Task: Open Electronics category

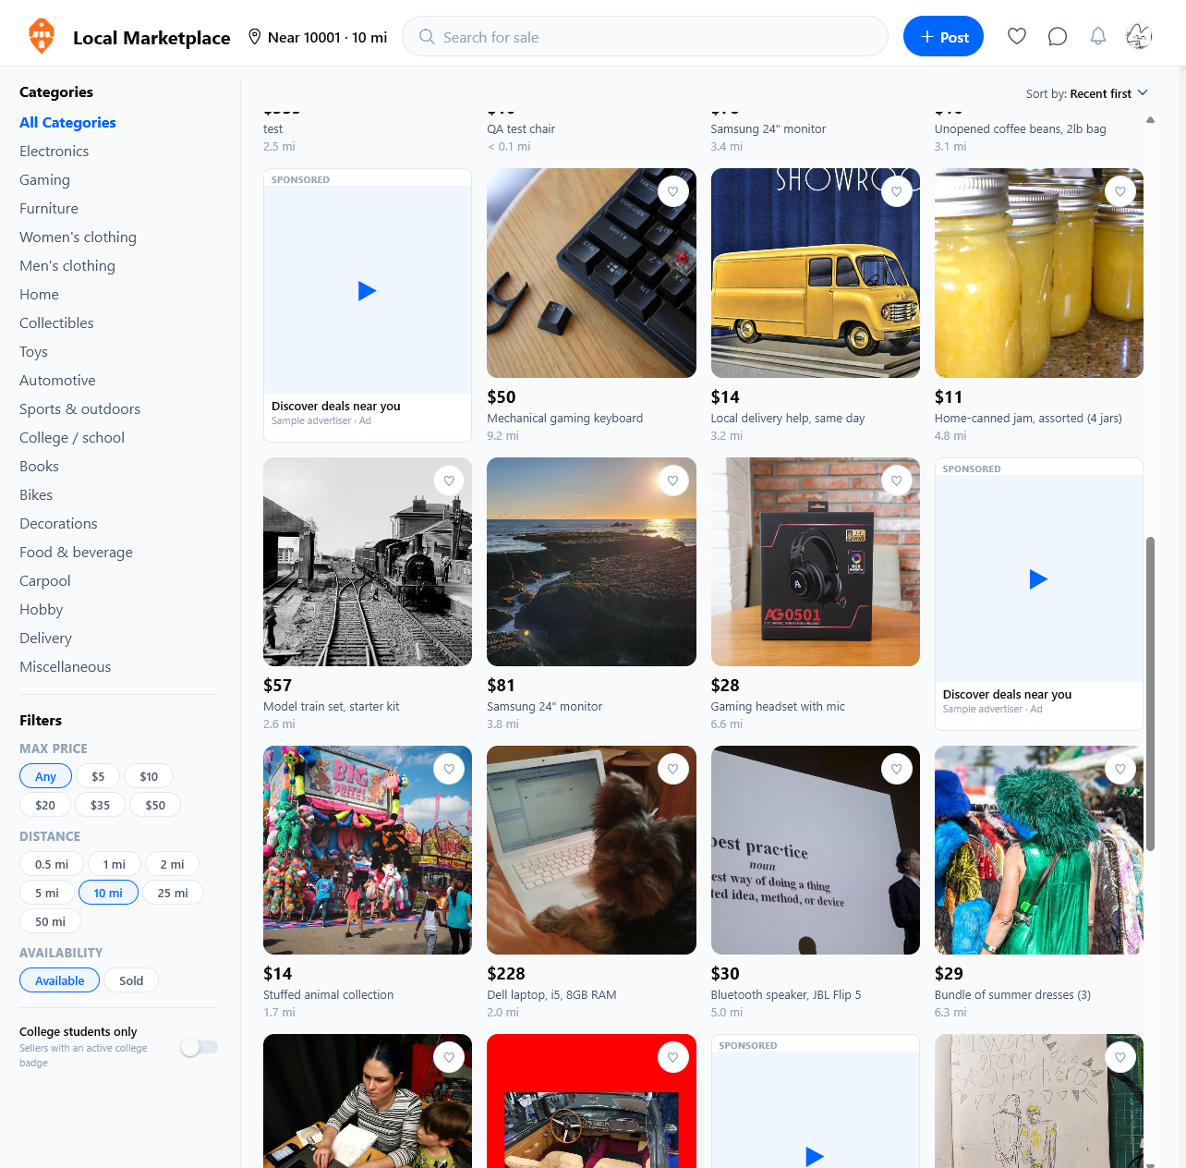Action: point(54,151)
